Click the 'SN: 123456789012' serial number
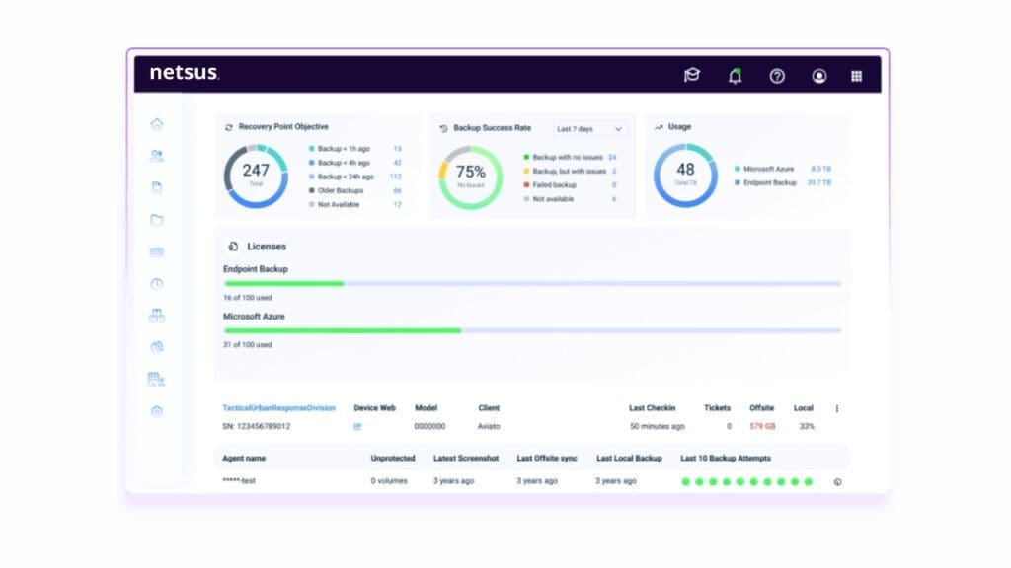 [x=256, y=426]
